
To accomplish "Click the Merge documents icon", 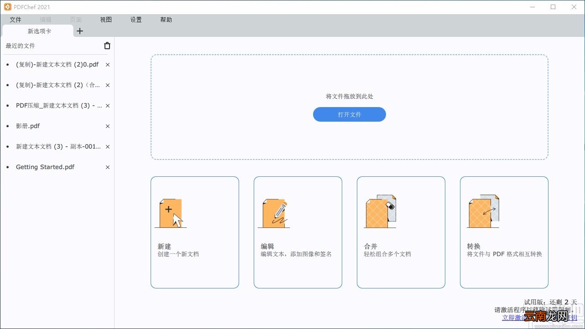I will pyautogui.click(x=380, y=211).
